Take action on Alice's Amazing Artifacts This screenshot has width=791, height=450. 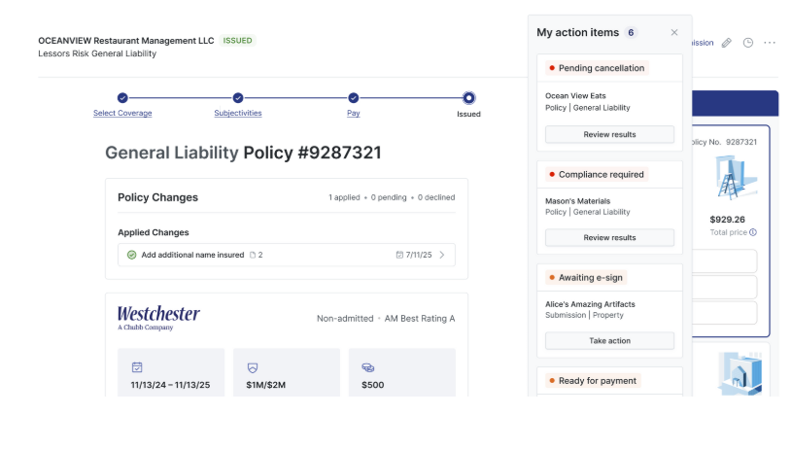(x=609, y=341)
